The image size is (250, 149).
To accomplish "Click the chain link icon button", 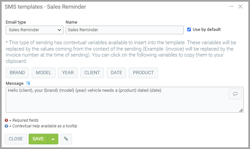I will point(66,139).
